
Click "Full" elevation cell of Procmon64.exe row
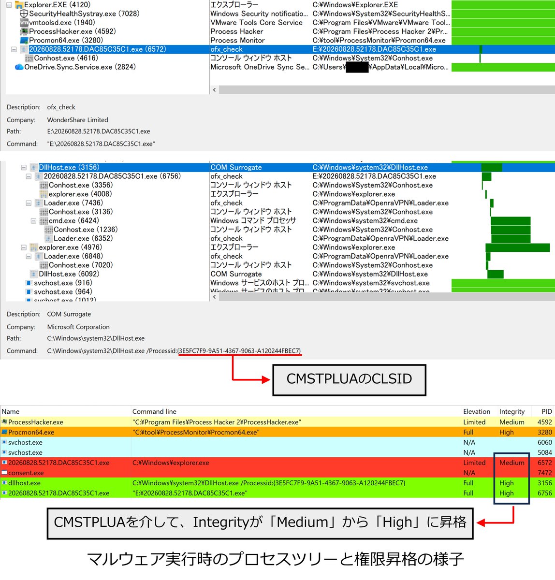[x=468, y=432]
